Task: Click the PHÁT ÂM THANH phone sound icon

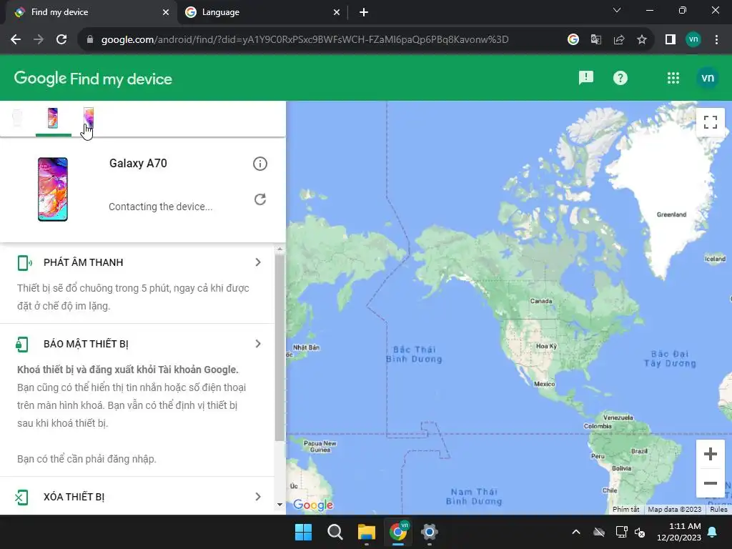Action: tap(24, 263)
